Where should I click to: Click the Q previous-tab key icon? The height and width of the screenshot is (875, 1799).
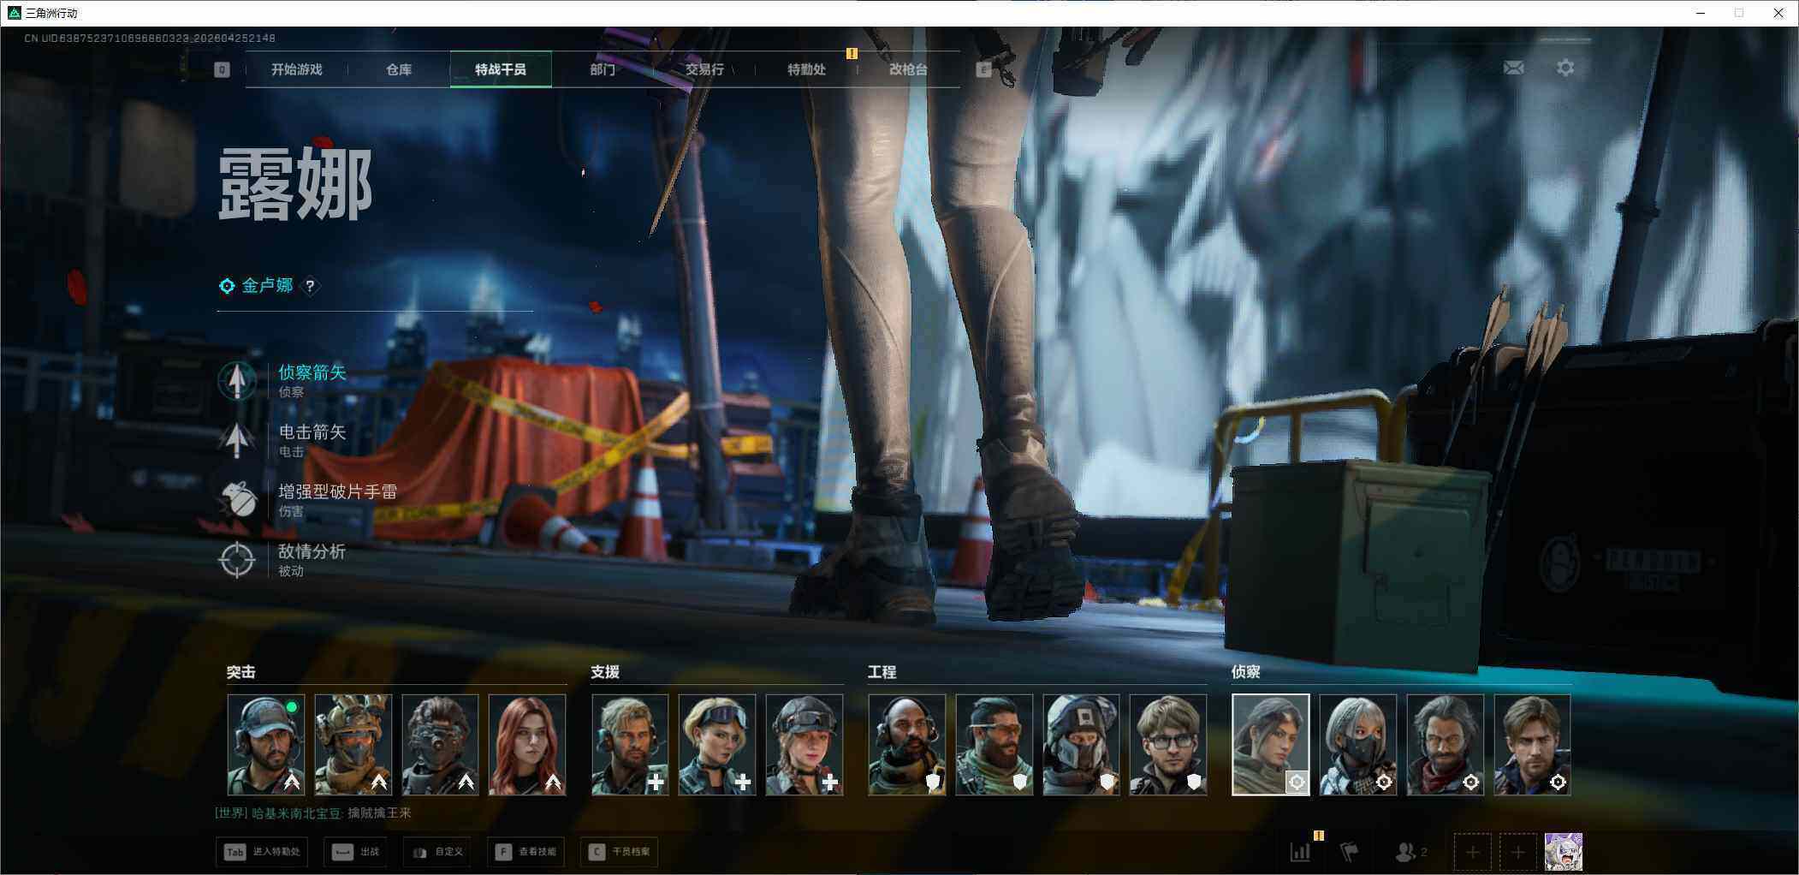(x=222, y=69)
